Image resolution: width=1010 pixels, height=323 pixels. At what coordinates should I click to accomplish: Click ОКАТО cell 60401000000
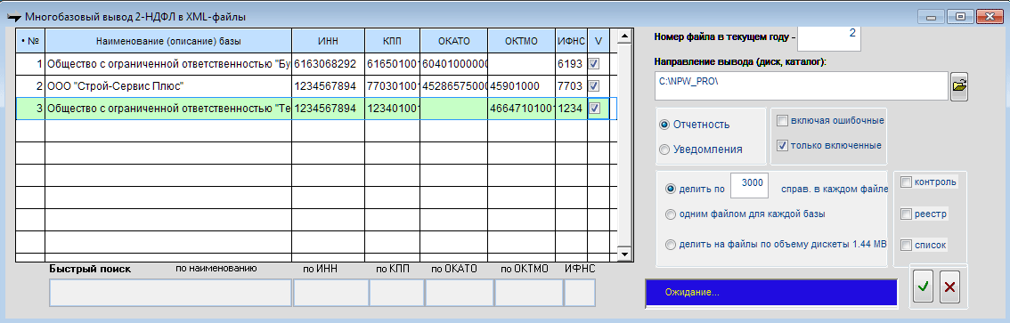(x=453, y=64)
